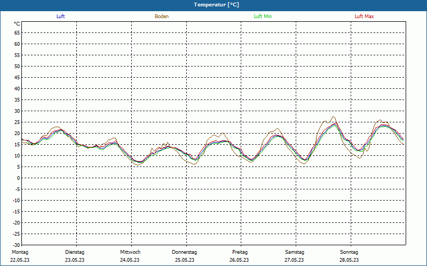Click the 22.05.23 date label
Image resolution: width=427 pixels, height=266 pixels.
click(20, 260)
